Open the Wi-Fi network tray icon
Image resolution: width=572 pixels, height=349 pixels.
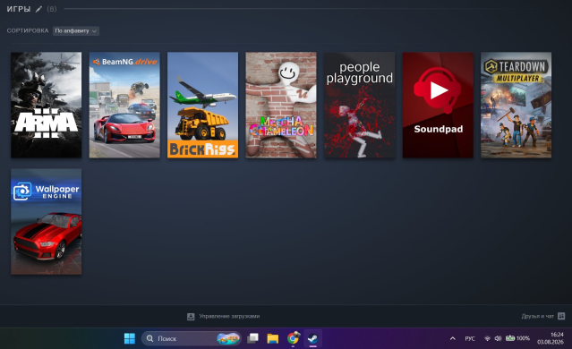487,338
